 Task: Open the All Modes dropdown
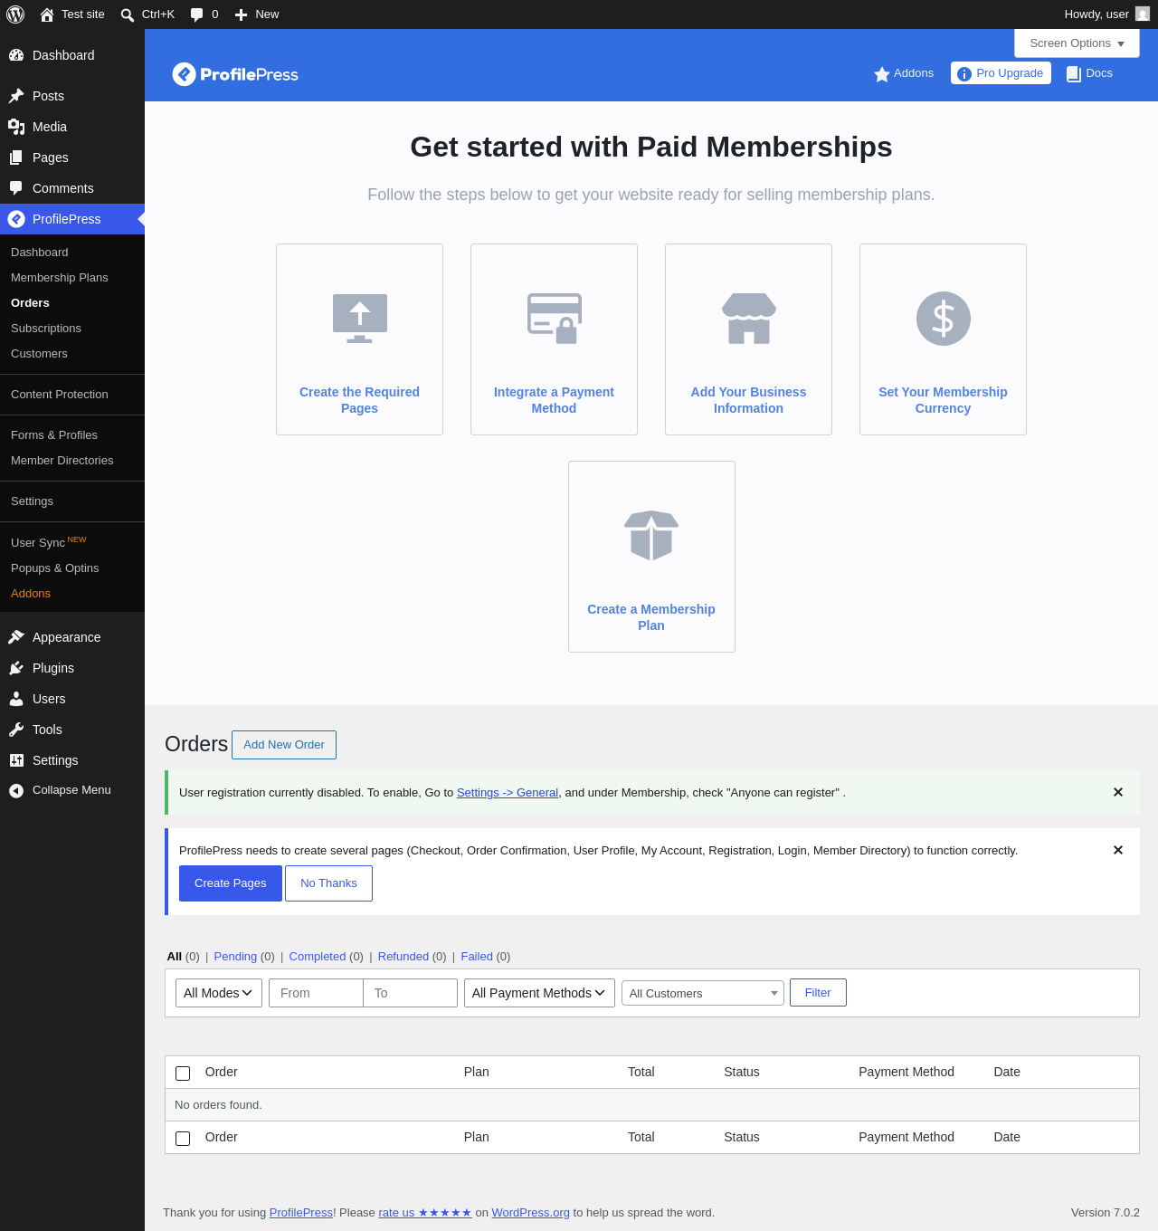coord(219,993)
